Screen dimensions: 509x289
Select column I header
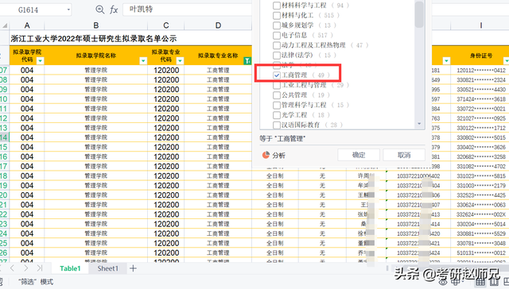coord(480,25)
